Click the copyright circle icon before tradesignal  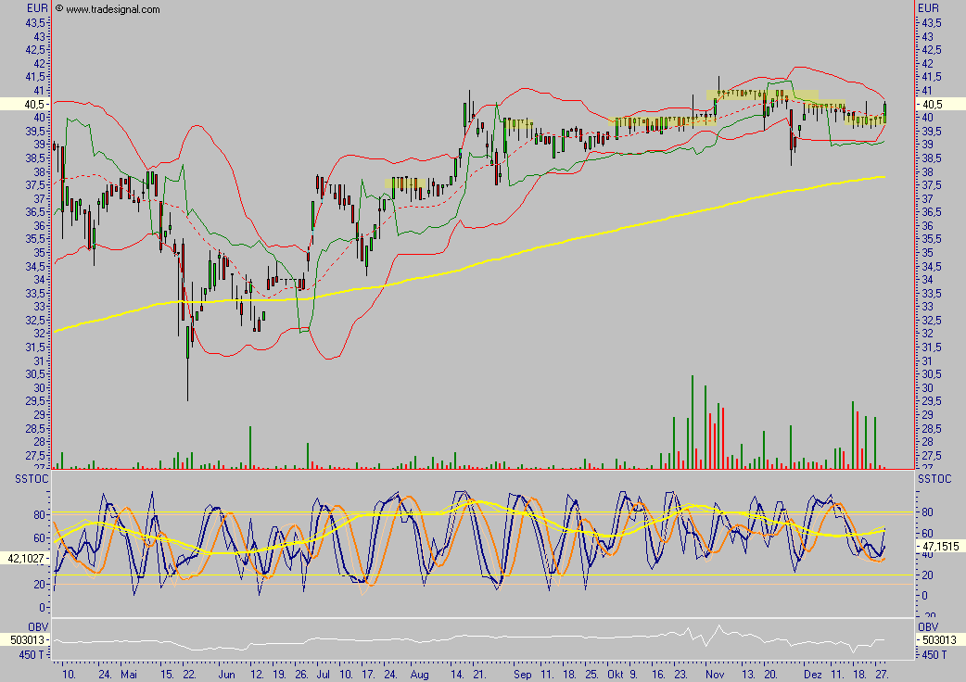(59, 9)
